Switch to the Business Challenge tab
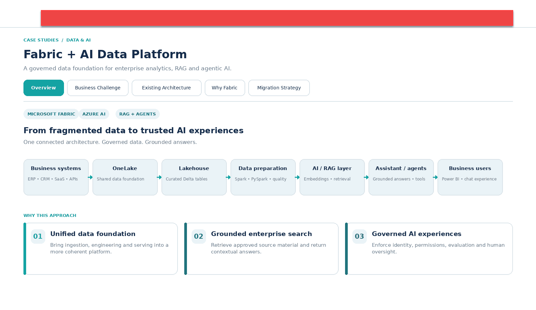The height and width of the screenshot is (310, 536). [98, 88]
